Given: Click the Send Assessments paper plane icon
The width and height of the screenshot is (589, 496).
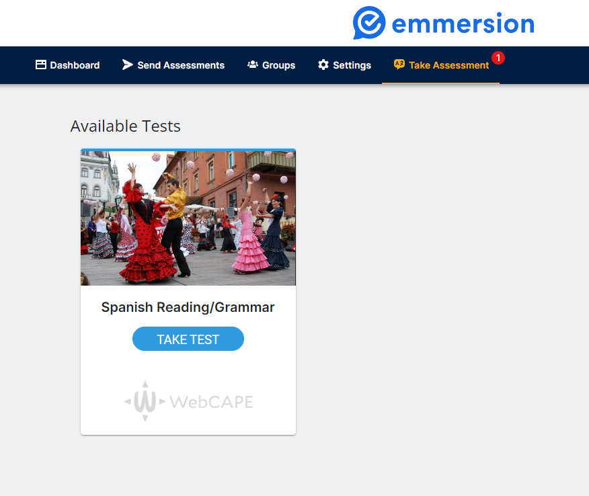Looking at the screenshot, I should coord(127,65).
